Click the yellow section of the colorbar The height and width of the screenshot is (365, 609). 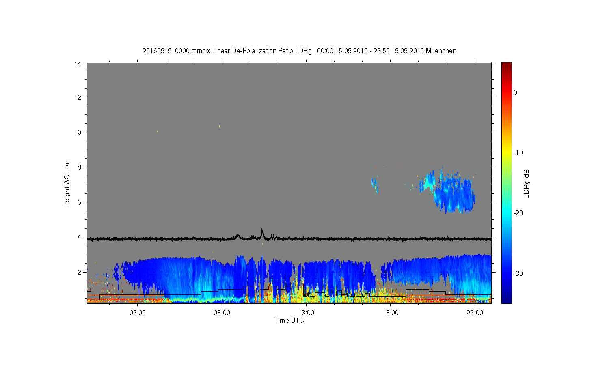point(507,153)
